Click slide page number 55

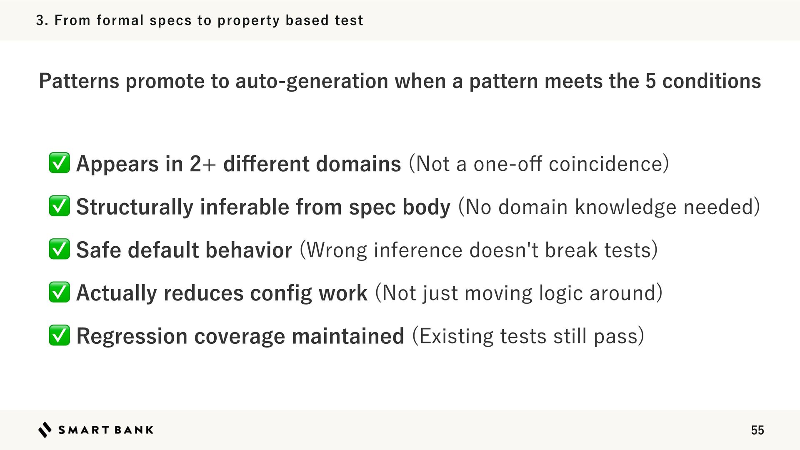pyautogui.click(x=757, y=430)
